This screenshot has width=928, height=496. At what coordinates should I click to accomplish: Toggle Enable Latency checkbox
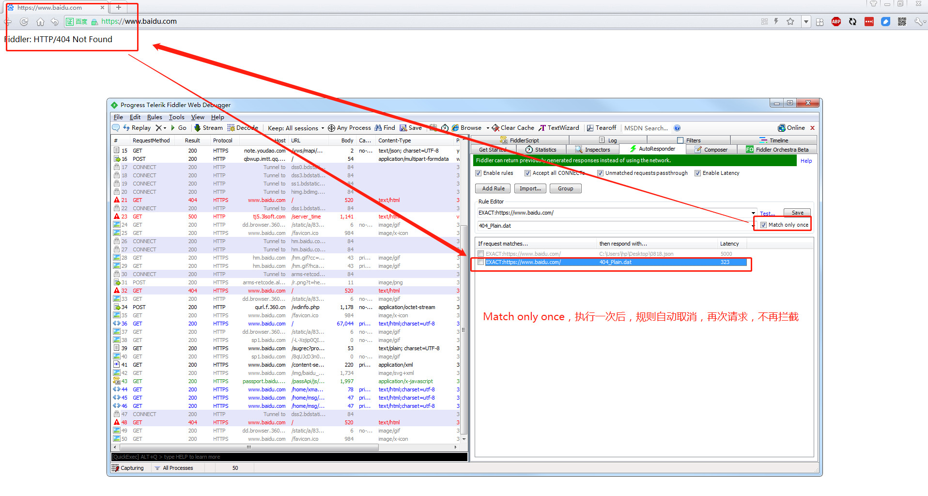coord(698,173)
